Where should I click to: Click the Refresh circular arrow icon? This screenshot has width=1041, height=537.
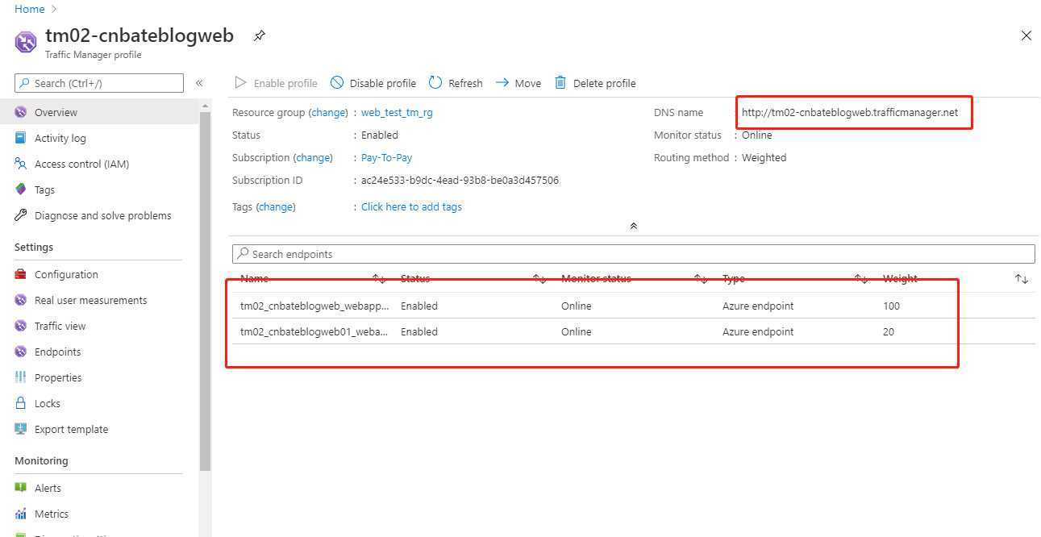pyautogui.click(x=435, y=82)
